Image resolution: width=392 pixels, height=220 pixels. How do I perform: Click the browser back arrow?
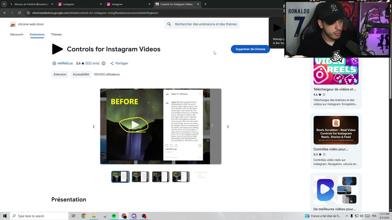(5, 13)
